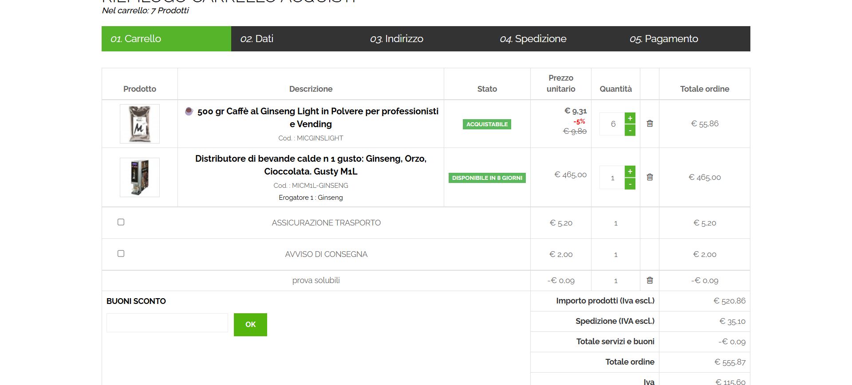
Task: Go to the 03. Indirizzo step
Action: coord(397,39)
